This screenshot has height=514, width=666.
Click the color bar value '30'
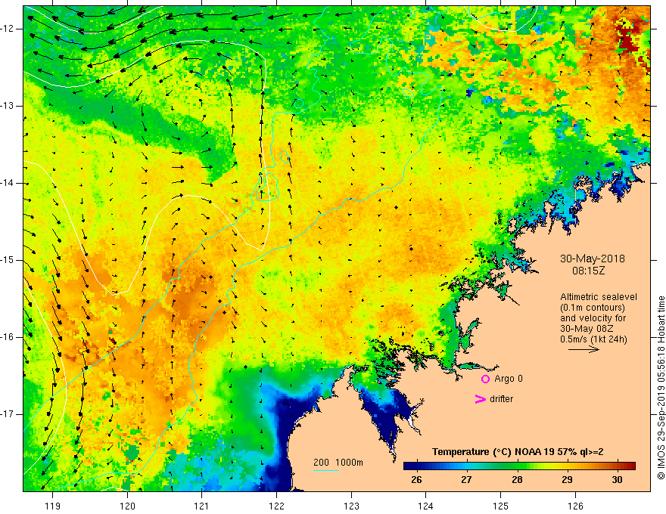tap(617, 480)
